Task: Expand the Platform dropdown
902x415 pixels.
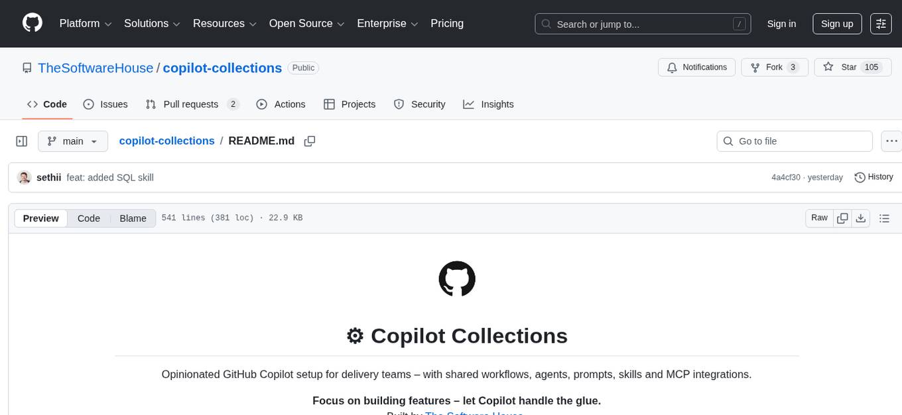Action: (84, 23)
